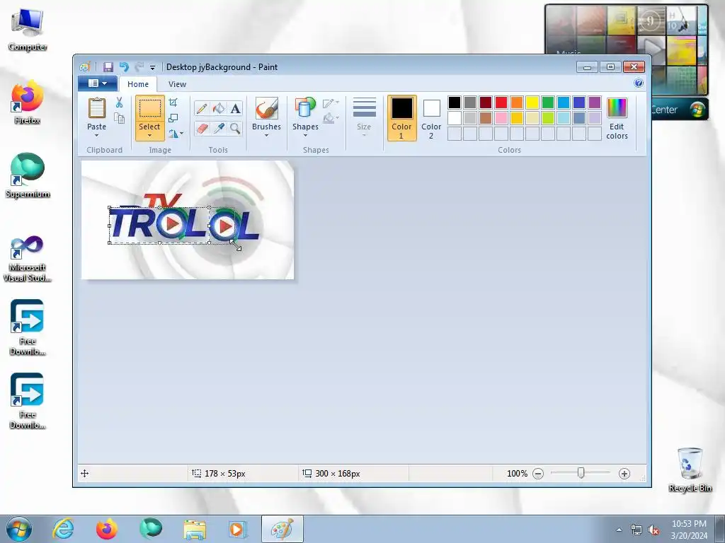Open the Shape fill dropdown
725x543 pixels.
coord(331,119)
